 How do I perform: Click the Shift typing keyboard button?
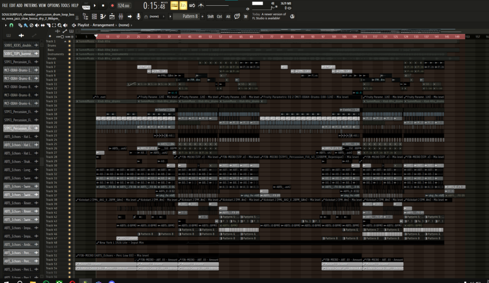pos(211,16)
